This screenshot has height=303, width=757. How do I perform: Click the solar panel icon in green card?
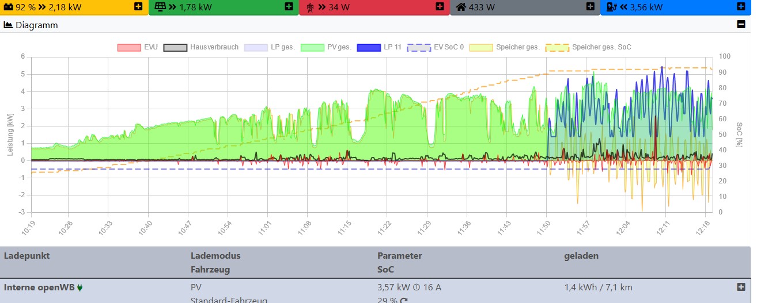(x=160, y=7)
